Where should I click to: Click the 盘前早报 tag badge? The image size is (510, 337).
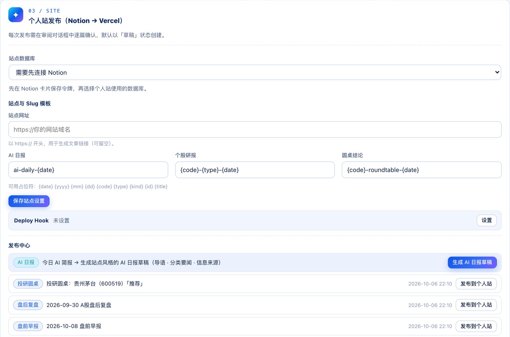coord(28,326)
